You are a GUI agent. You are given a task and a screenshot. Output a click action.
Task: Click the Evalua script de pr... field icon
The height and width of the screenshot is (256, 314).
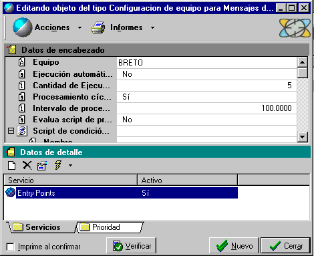(x=21, y=120)
